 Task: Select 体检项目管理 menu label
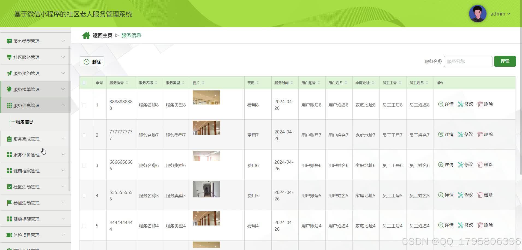click(x=26, y=235)
